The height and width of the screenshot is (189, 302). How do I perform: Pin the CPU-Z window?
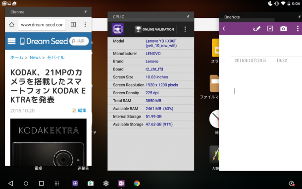(x=188, y=16)
